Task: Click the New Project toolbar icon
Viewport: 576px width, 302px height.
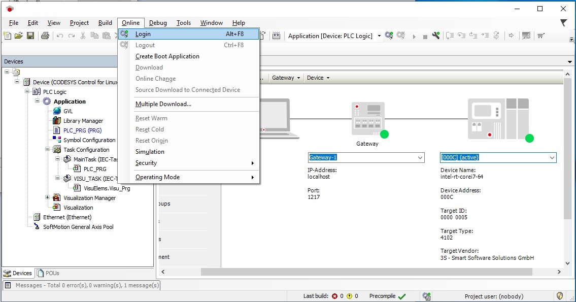Action: (7, 36)
